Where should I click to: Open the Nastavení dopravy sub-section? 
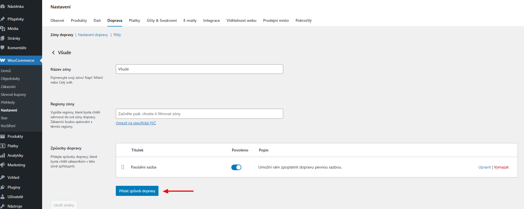pos(93,35)
